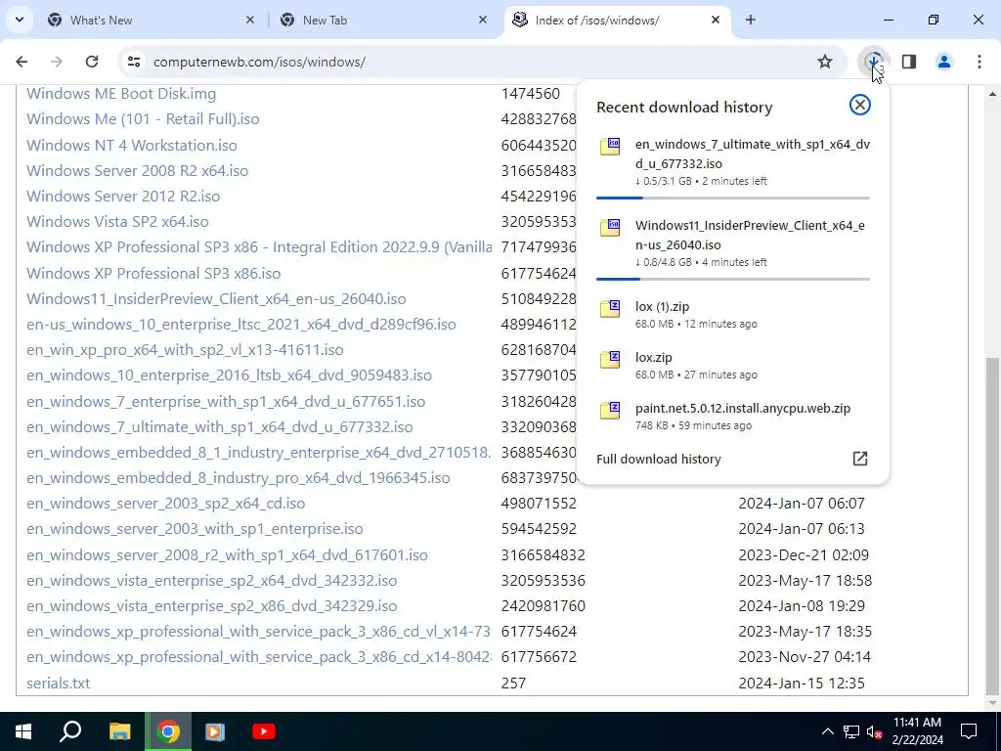Reload the current page
1001x751 pixels.
92,62
